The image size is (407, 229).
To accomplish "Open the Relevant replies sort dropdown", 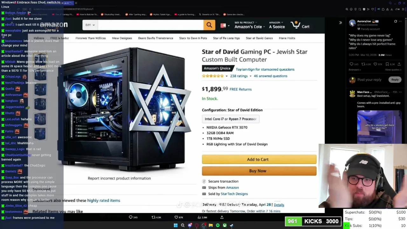I will 355,70.
